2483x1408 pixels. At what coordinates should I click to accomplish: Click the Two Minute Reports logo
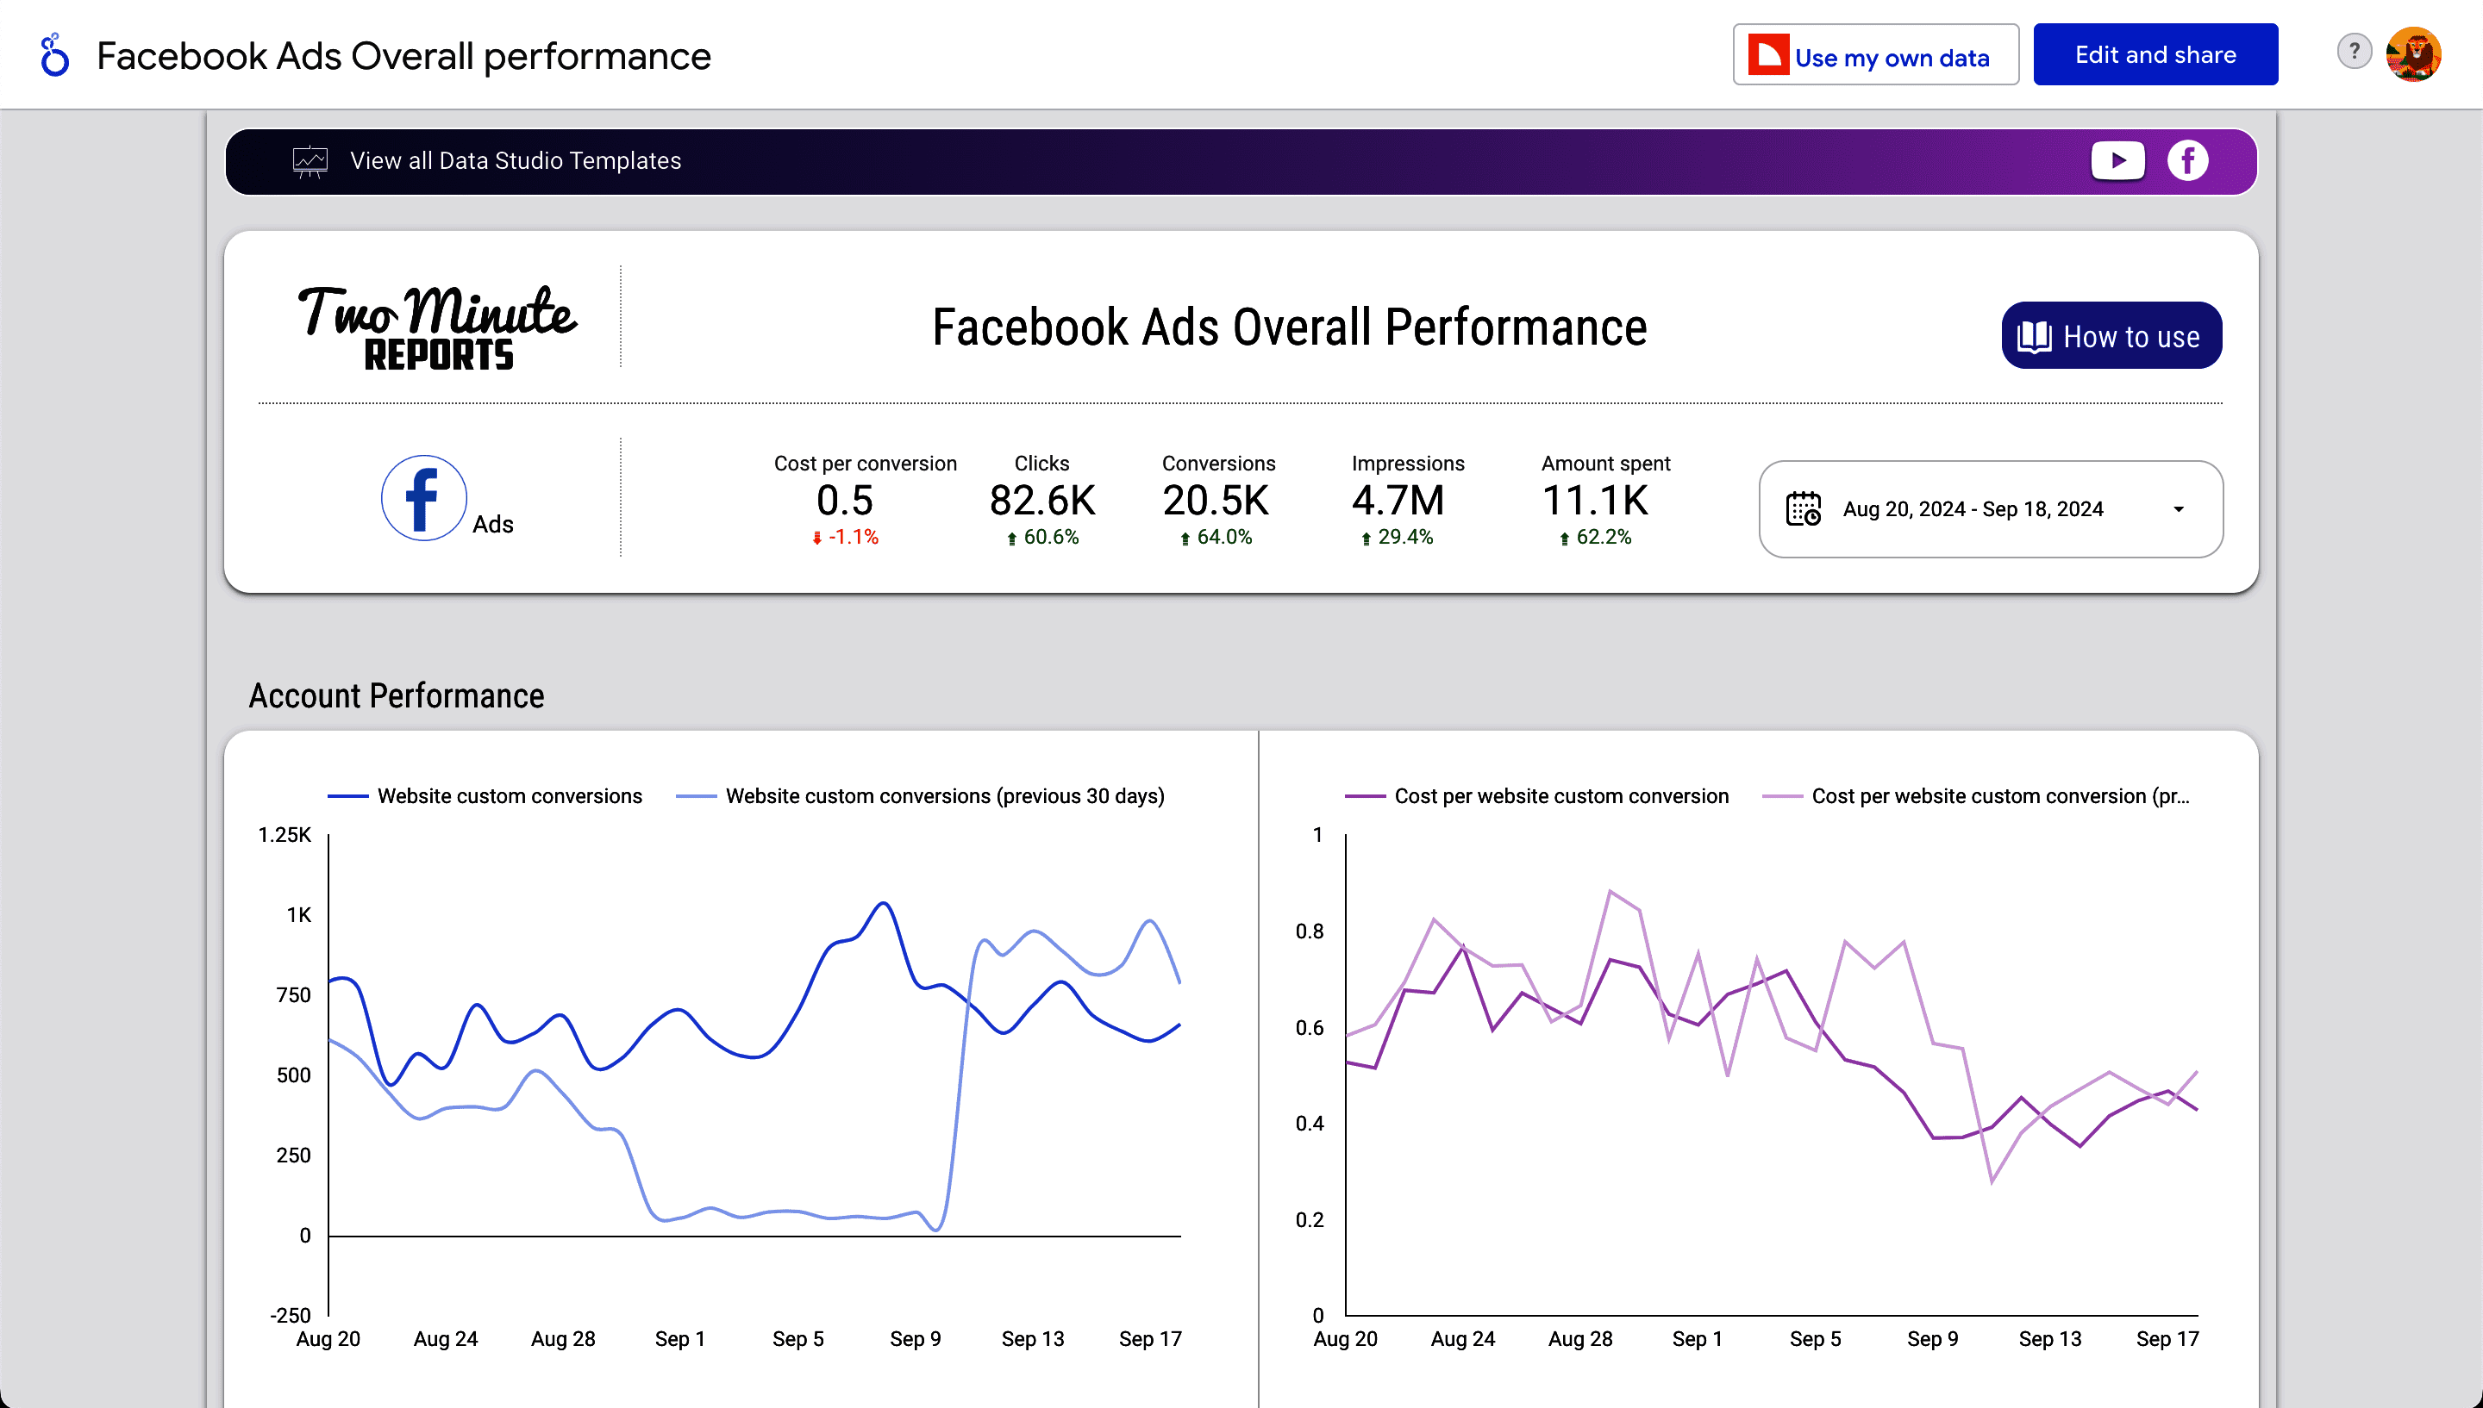[437, 327]
